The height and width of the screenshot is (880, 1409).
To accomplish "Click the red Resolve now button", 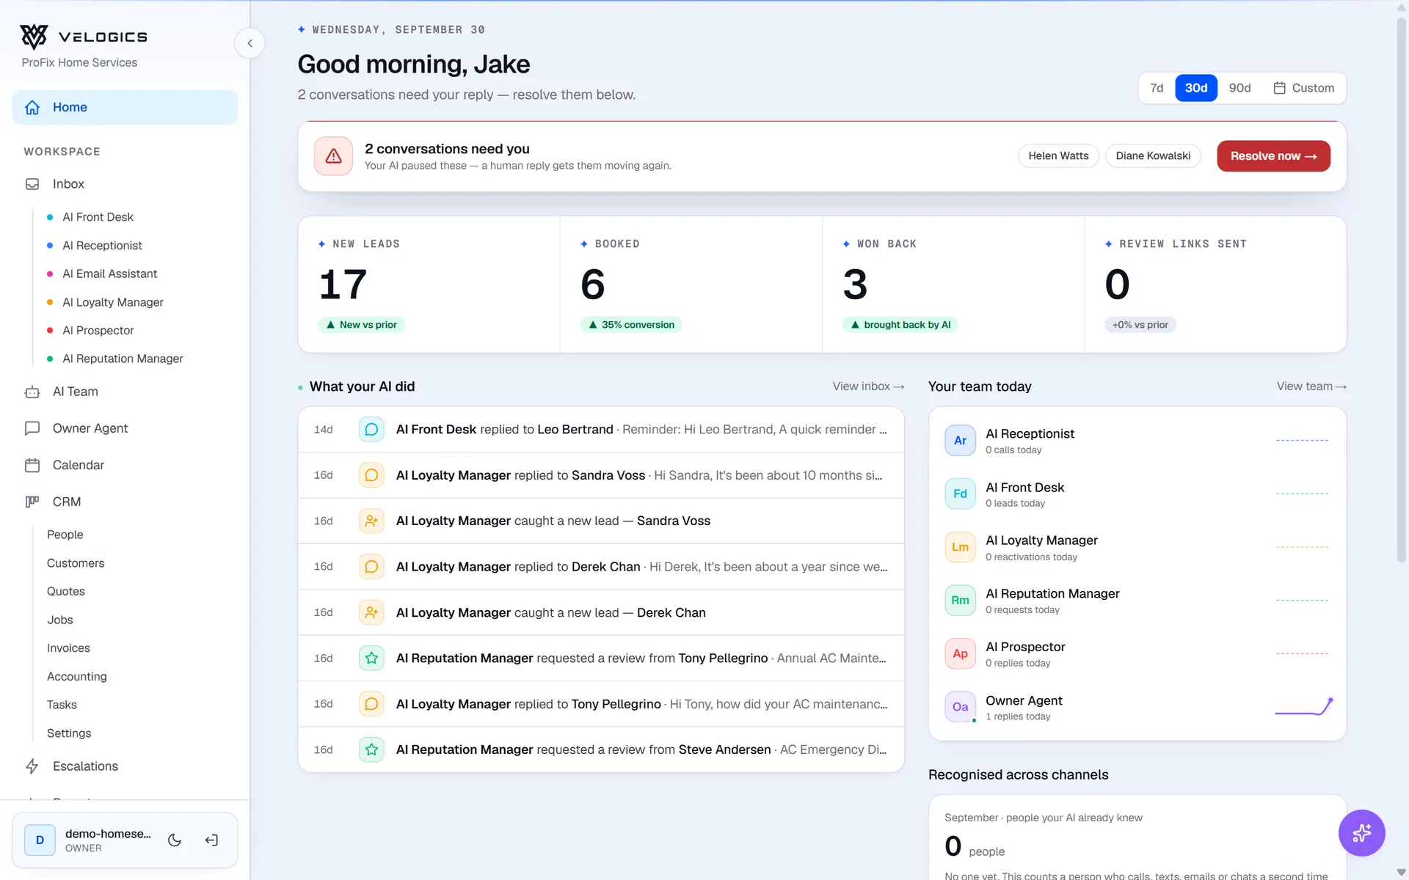I will [1273, 156].
